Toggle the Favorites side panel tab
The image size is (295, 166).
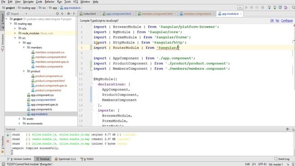2,144
